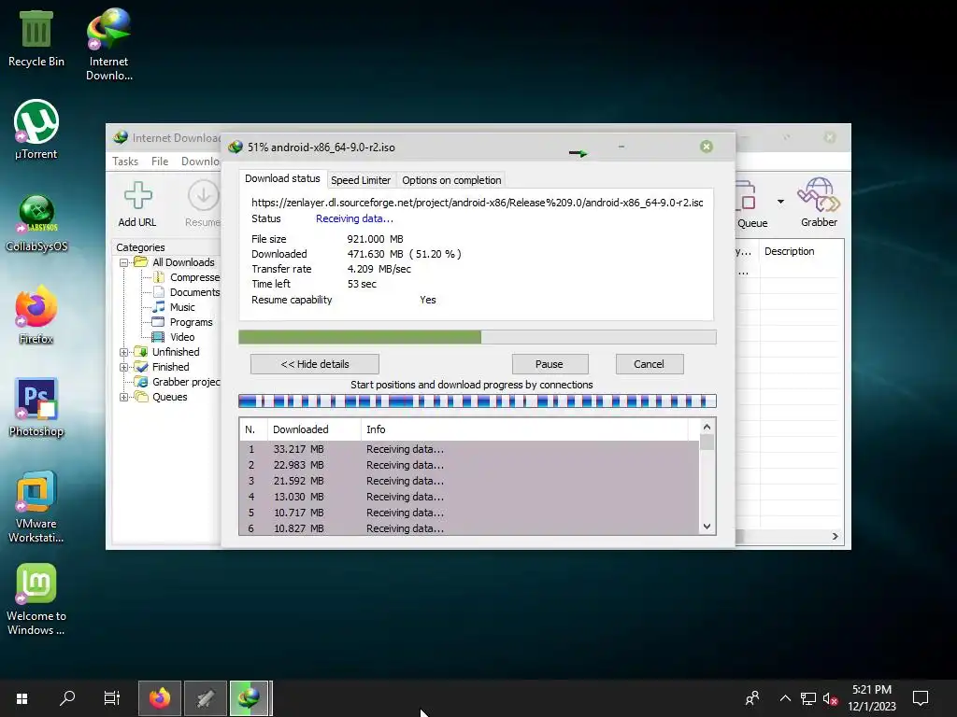Open the Grabber tool in IDM toolbar
The image size is (957, 717).
(x=819, y=203)
